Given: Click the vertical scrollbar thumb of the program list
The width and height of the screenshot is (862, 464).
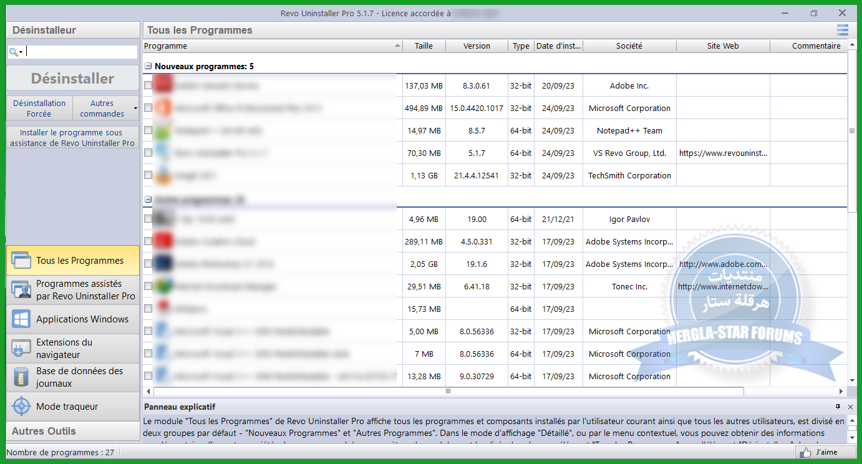Looking at the screenshot, I should (x=852, y=131).
